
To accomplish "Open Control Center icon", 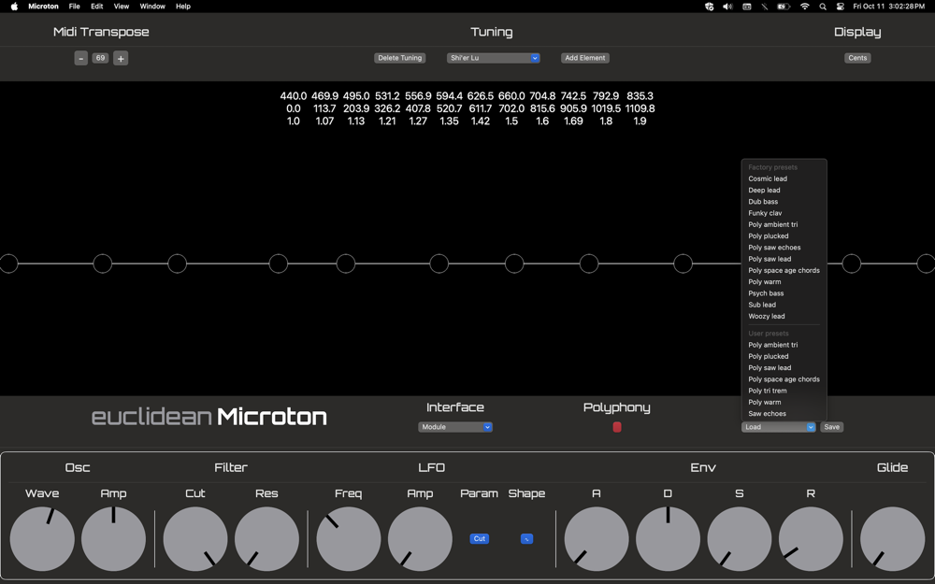I will coord(841,7).
